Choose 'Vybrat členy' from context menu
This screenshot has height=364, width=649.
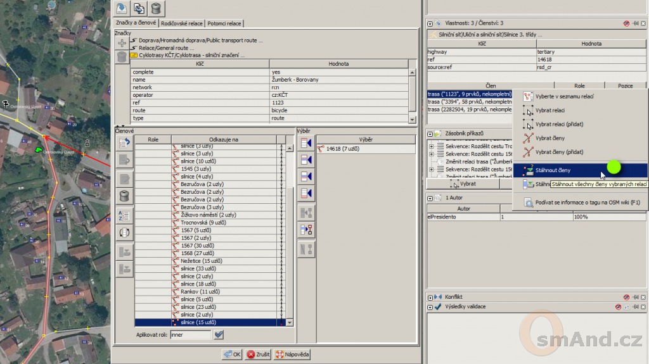579,138
